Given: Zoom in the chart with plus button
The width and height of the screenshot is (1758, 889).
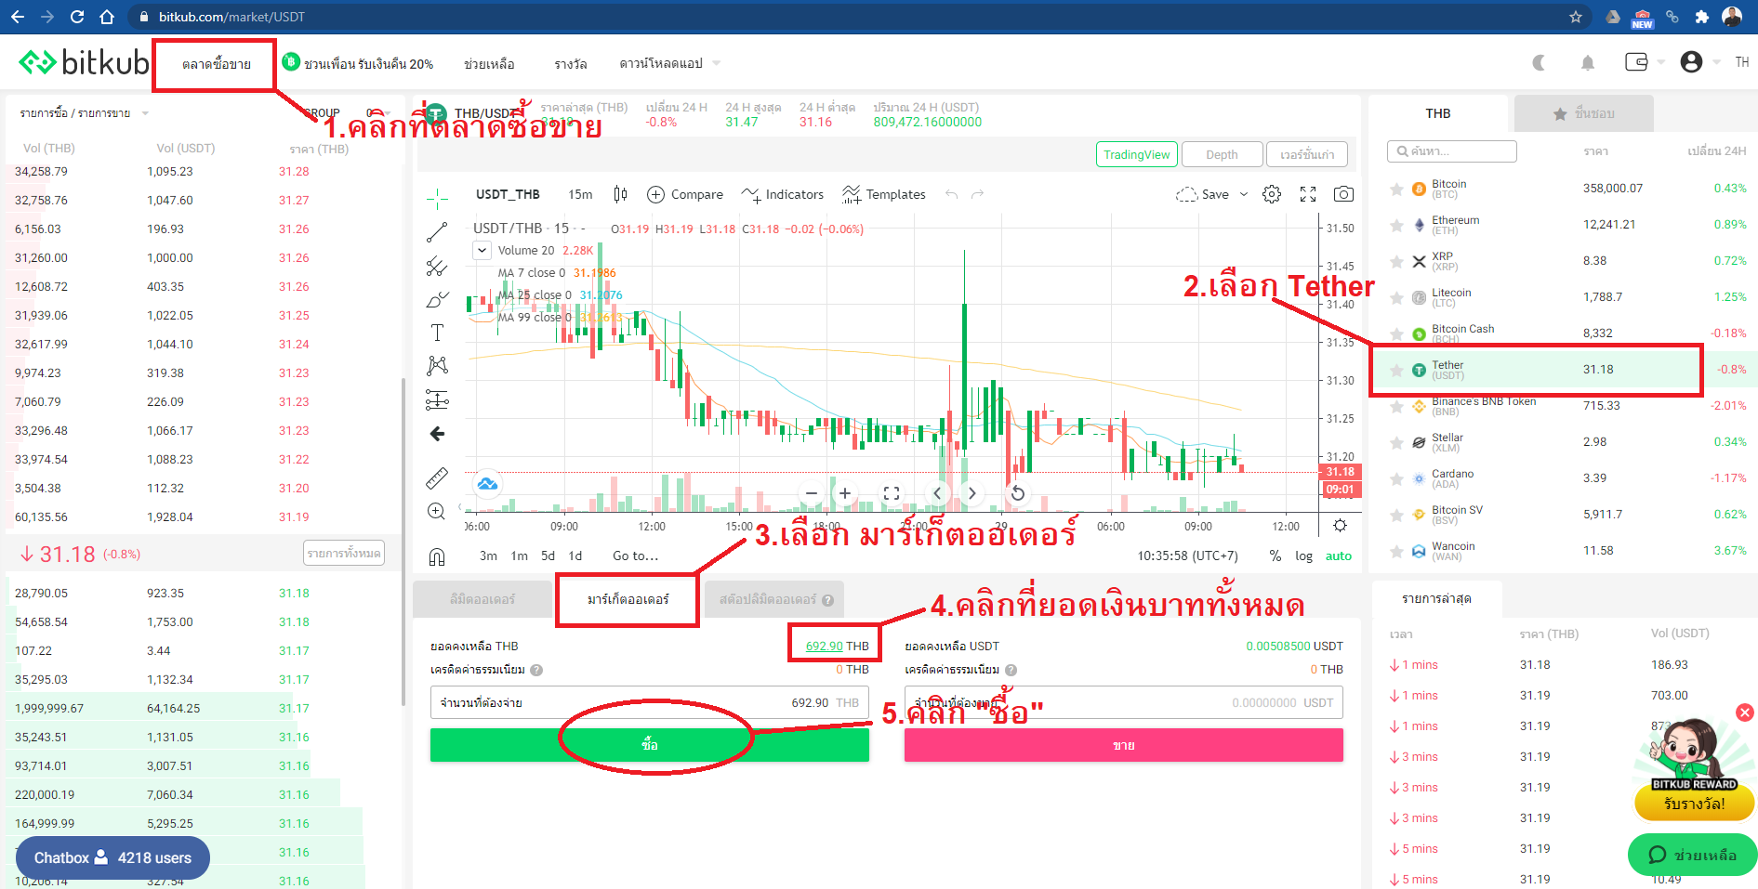Looking at the screenshot, I should point(845,493).
